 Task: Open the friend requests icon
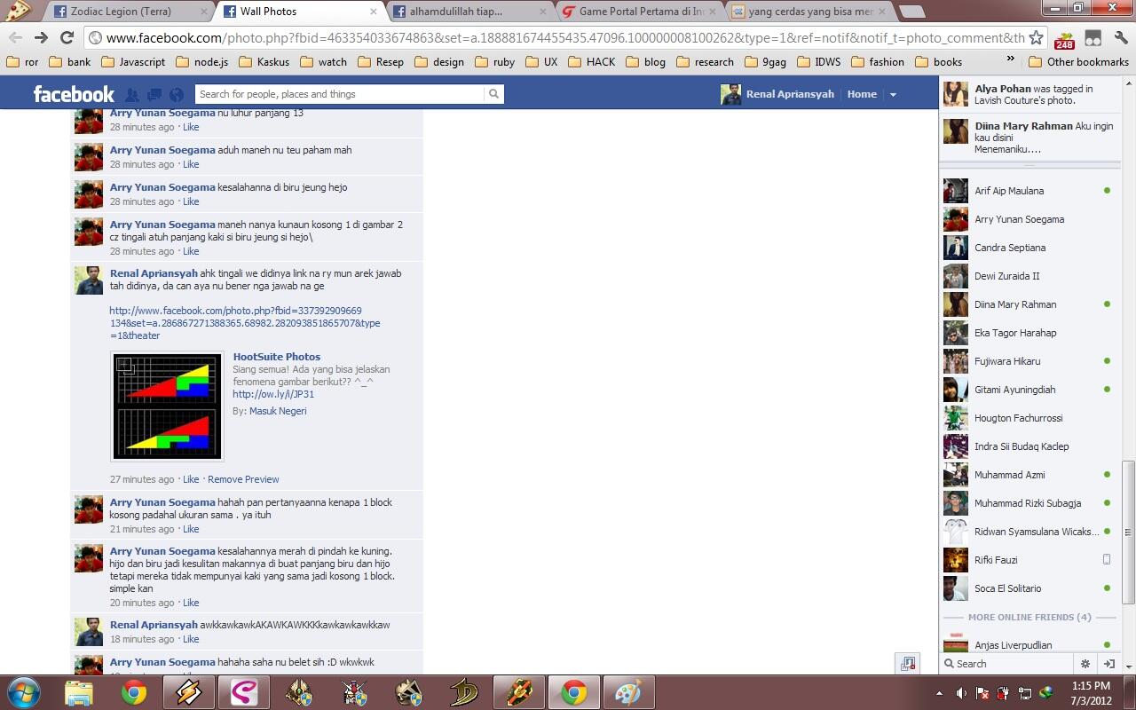coord(132,94)
